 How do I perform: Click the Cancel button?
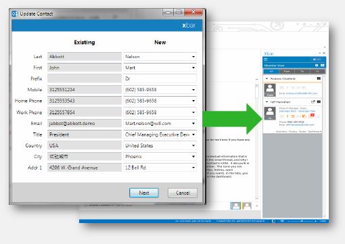pos(183,193)
